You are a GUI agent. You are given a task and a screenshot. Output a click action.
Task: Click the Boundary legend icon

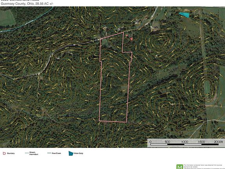pyautogui.click(x=4, y=153)
